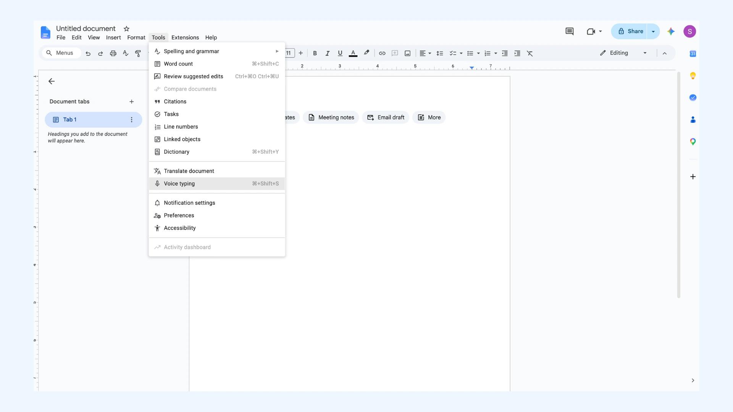Click the Line and paragraph spacing icon
The height and width of the screenshot is (412, 733).
coord(440,53)
